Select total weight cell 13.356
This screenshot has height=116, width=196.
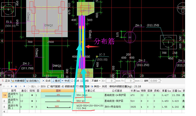(x=177, y=95)
